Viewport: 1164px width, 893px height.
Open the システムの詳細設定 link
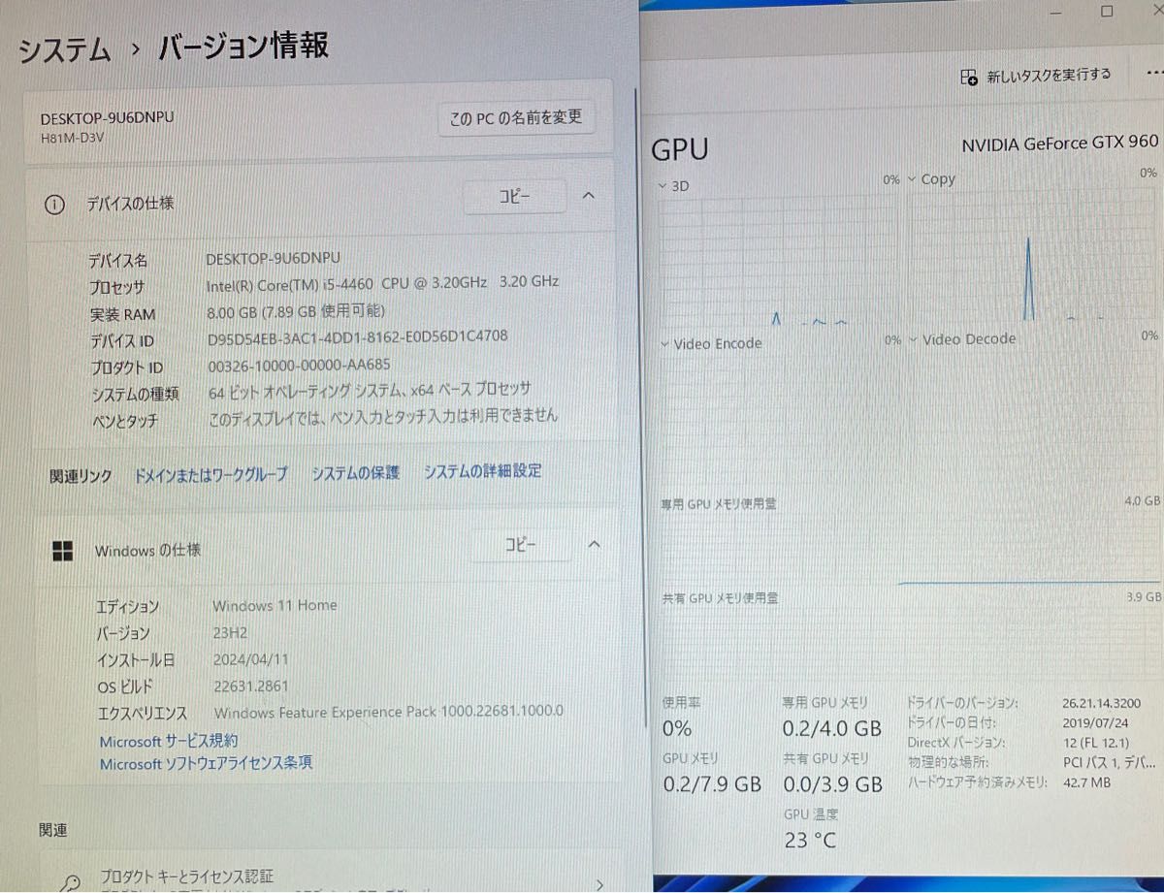tap(482, 471)
